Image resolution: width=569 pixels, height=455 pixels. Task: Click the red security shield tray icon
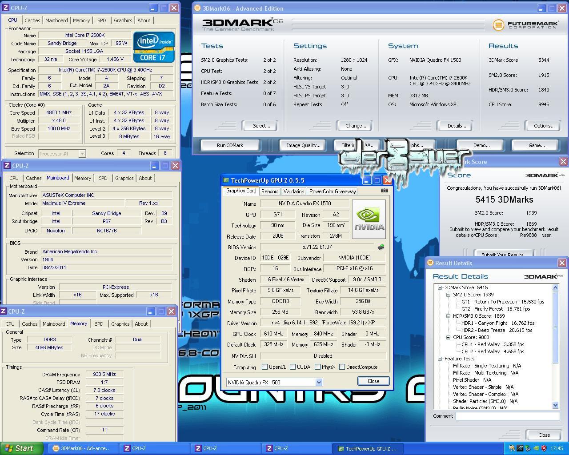click(544, 448)
